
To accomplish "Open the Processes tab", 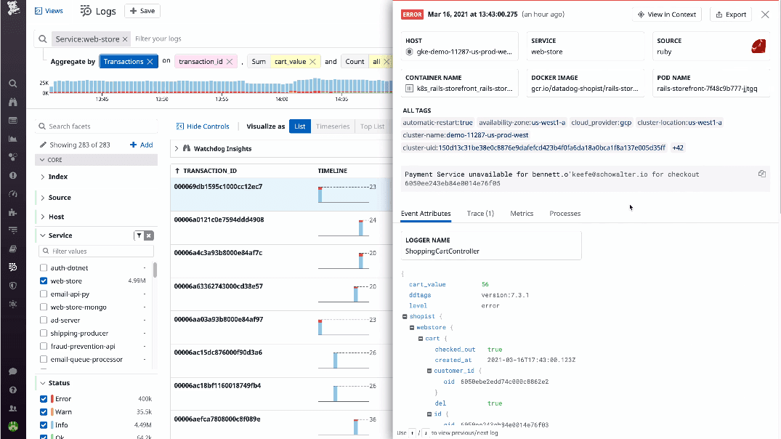I will click(x=564, y=213).
